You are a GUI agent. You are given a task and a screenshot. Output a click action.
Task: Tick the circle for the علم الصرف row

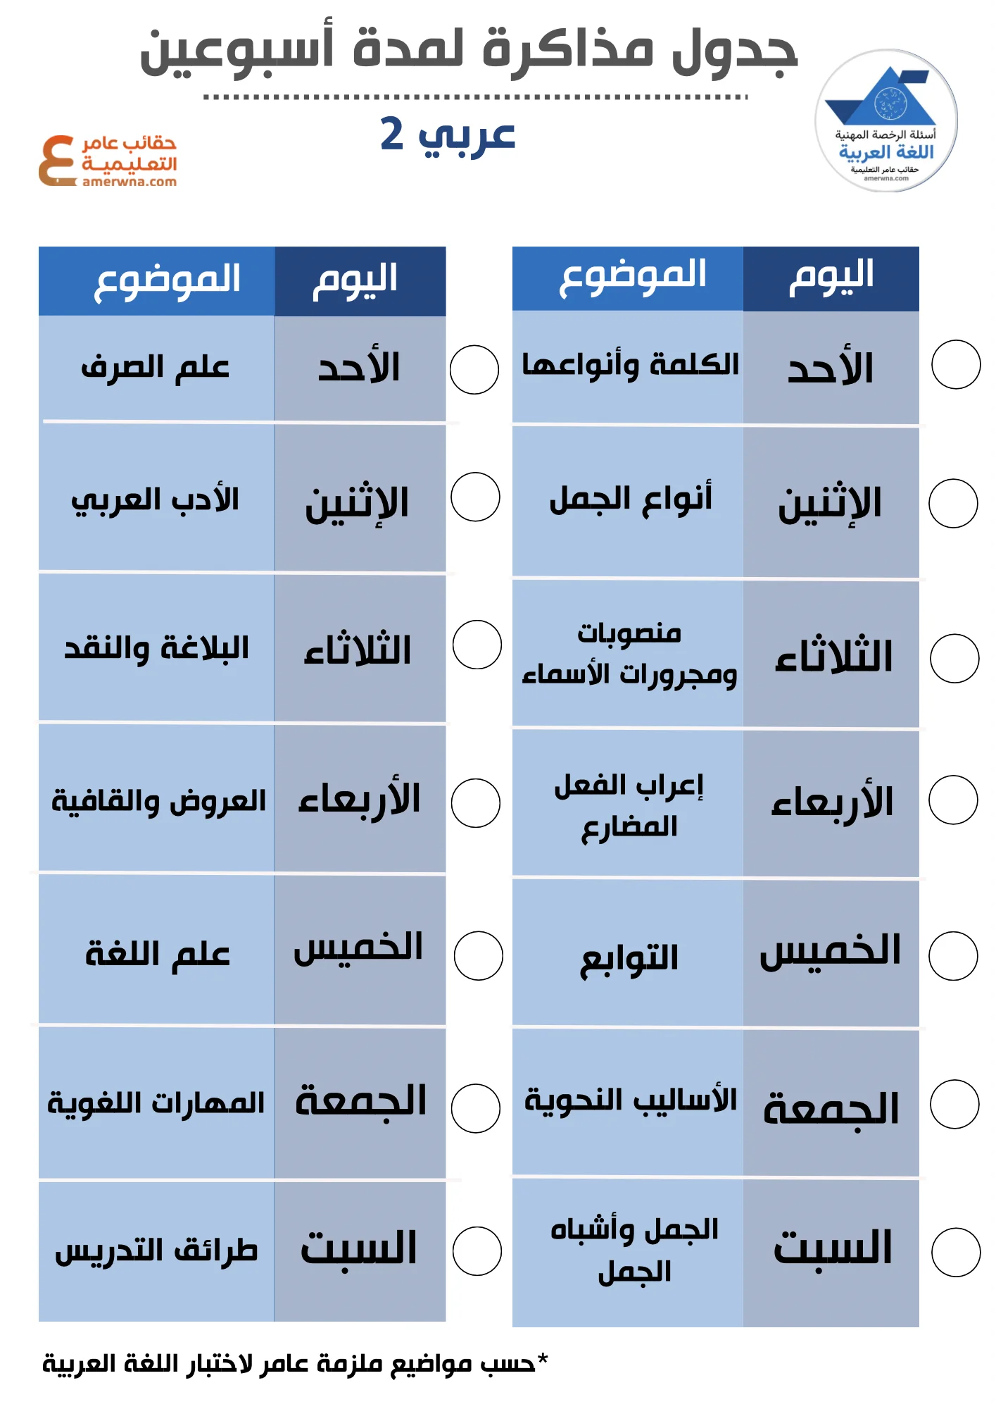tap(474, 369)
